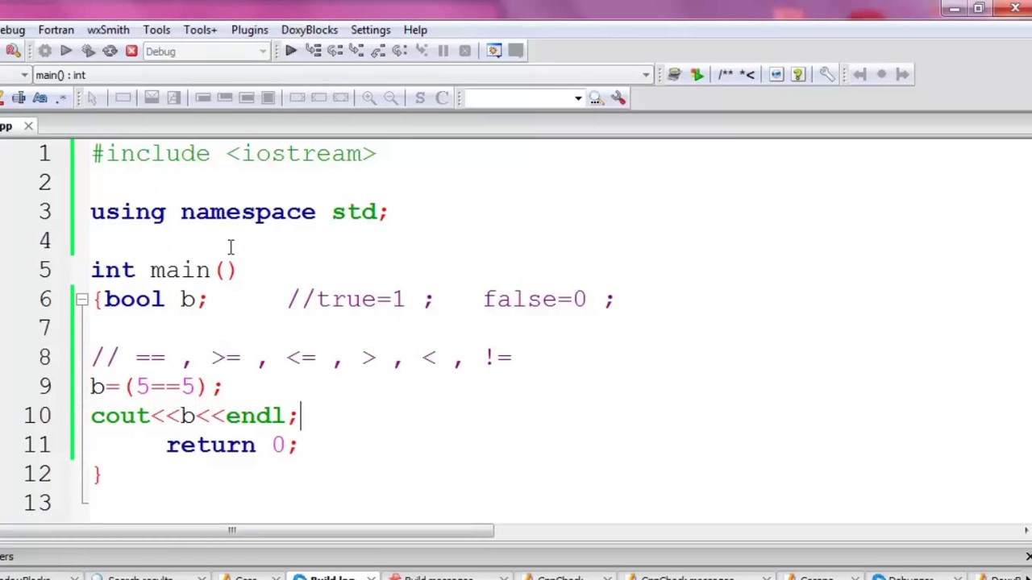Click the Last jump dot icon
The image size is (1032, 580).
(x=881, y=74)
